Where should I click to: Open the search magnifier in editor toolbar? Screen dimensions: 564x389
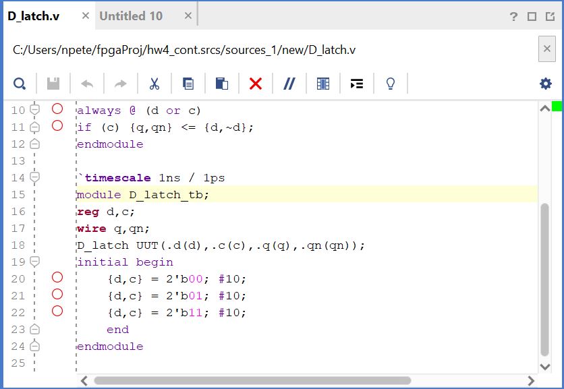pyautogui.click(x=20, y=84)
